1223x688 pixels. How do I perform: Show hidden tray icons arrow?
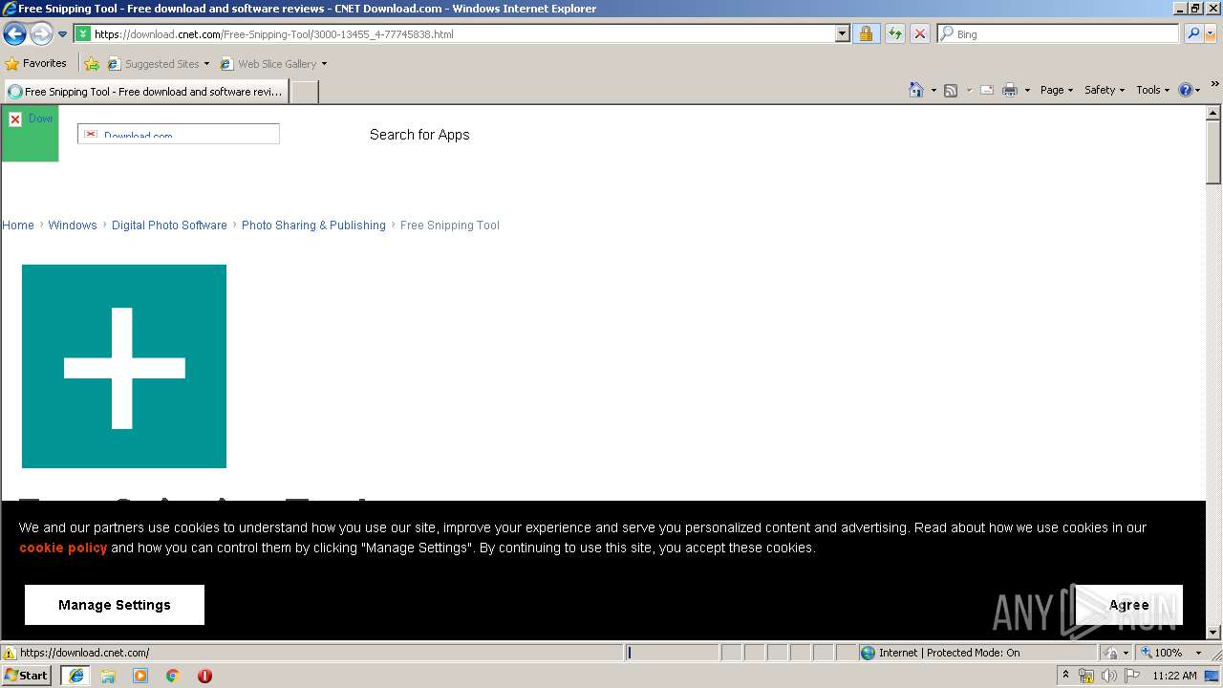(1065, 675)
